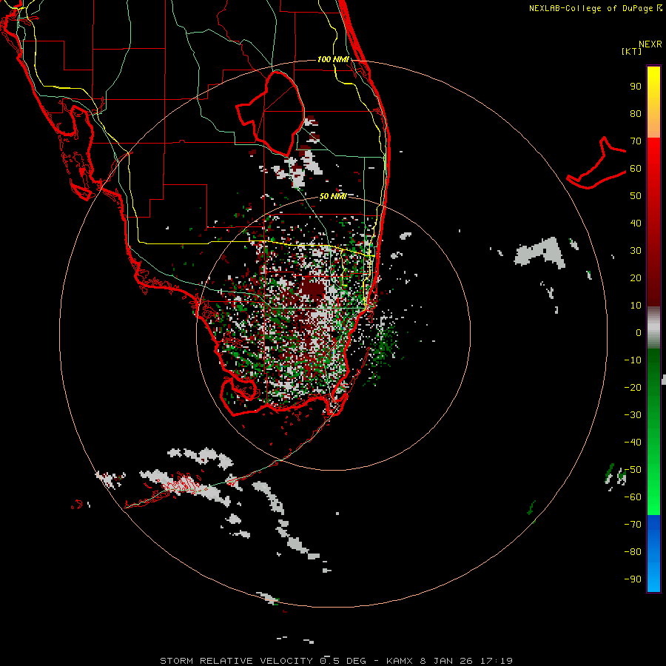The image size is (666, 666).
Task: Click the -90 value on the velocity scale
Action: (x=633, y=579)
